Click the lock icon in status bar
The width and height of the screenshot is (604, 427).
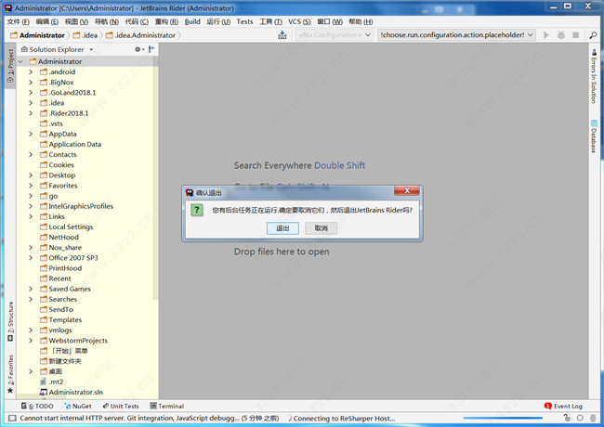coord(567,418)
